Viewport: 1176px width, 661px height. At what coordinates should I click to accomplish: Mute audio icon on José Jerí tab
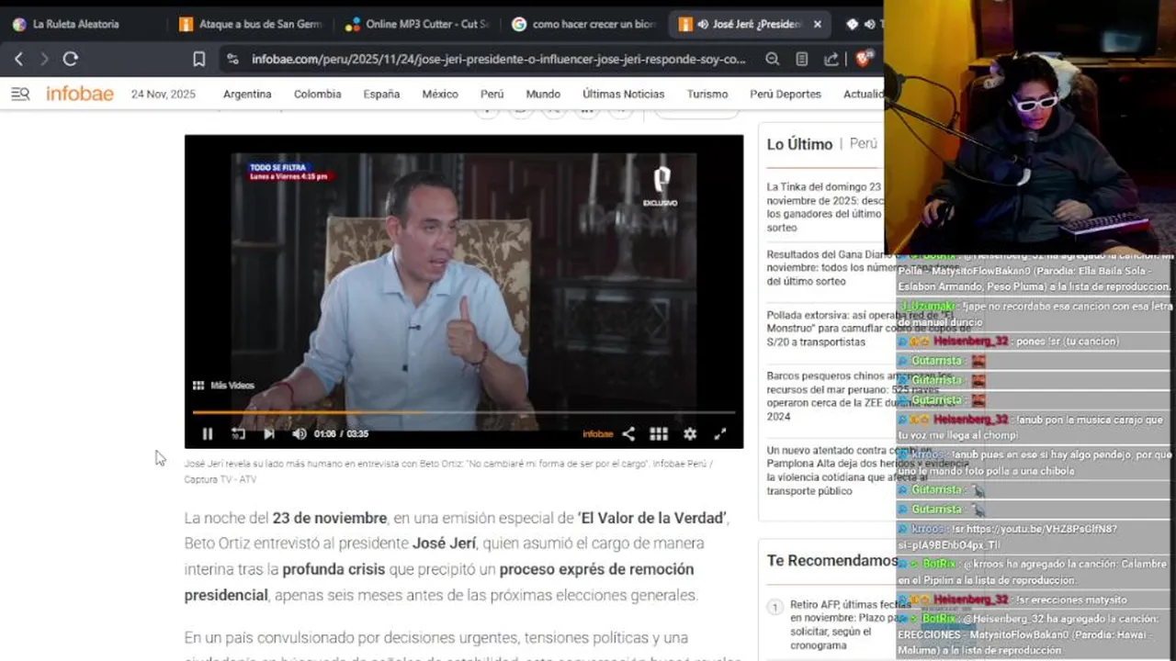(x=703, y=24)
